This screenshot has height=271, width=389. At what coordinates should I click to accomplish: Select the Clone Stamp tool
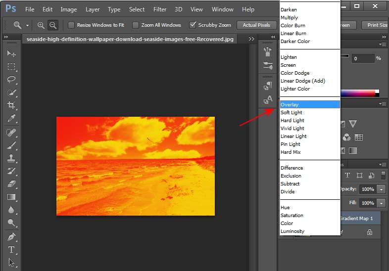click(x=11, y=158)
